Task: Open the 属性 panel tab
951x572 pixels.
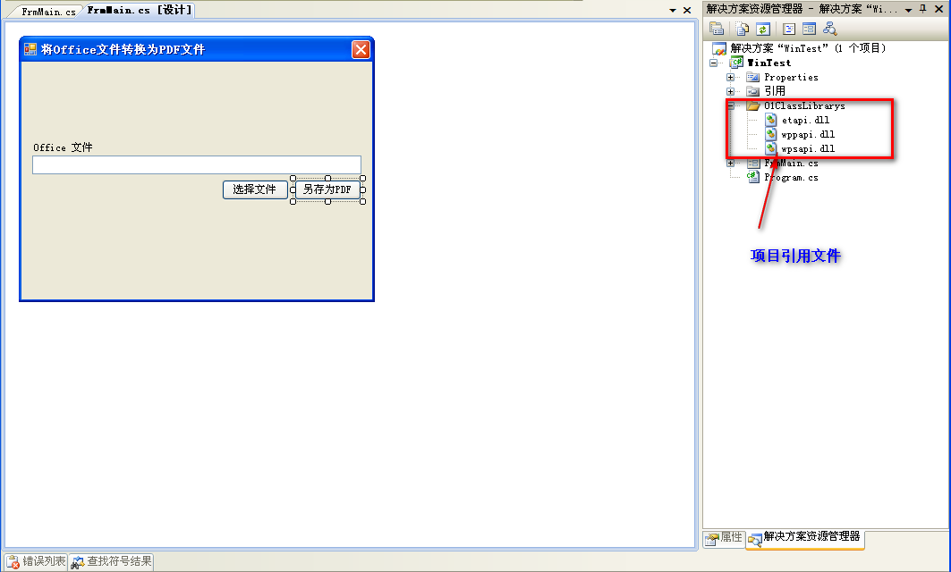Action: coord(724,537)
